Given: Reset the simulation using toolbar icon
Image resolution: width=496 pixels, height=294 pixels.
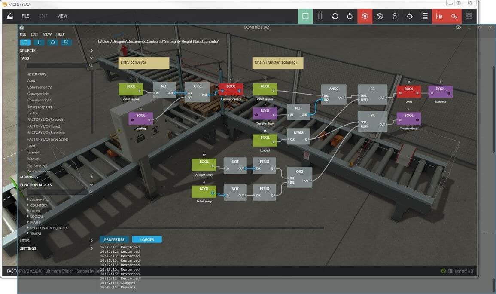Looking at the screenshot, I should point(335,16).
